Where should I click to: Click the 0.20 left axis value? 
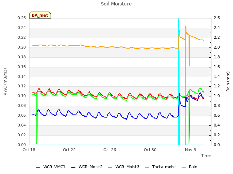pos(21,47)
